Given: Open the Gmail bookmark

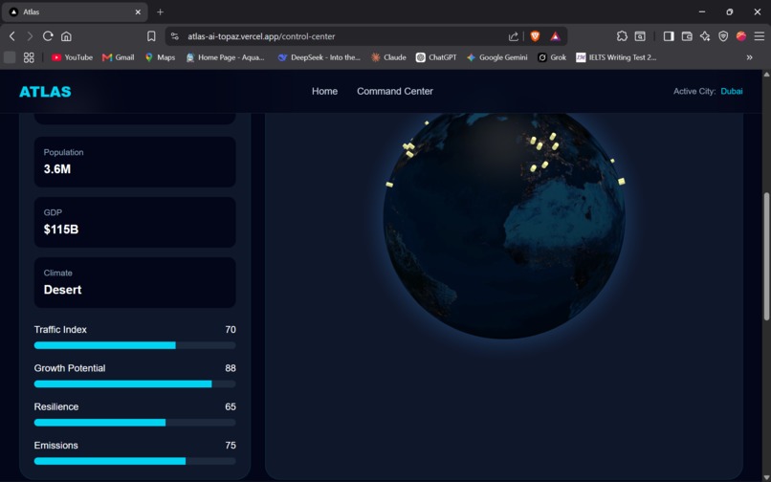Looking at the screenshot, I should (x=118, y=57).
